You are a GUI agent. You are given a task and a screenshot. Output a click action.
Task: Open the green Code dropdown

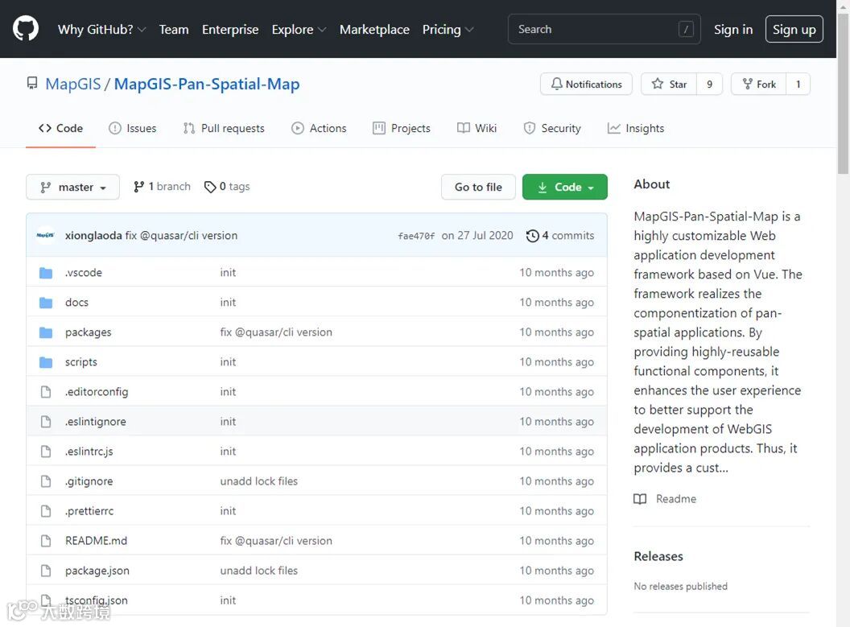565,187
